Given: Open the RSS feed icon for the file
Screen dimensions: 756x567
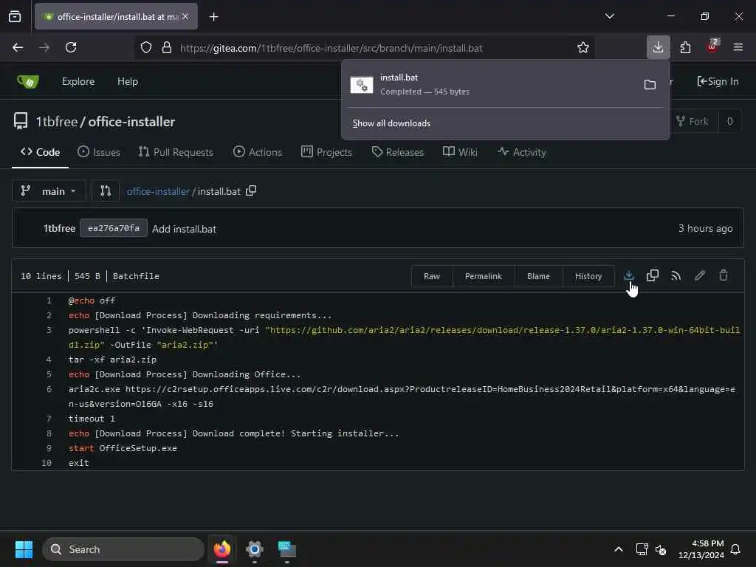Looking at the screenshot, I should coord(676,276).
